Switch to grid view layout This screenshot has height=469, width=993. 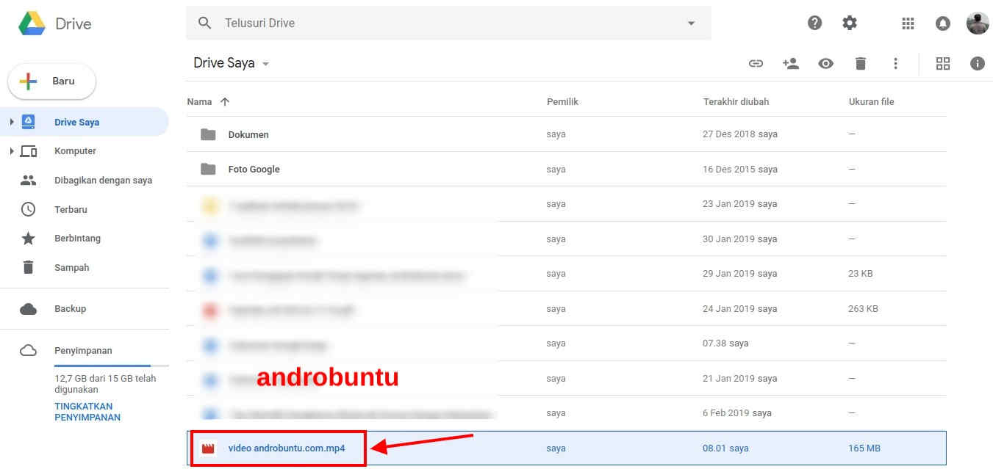pyautogui.click(x=943, y=63)
